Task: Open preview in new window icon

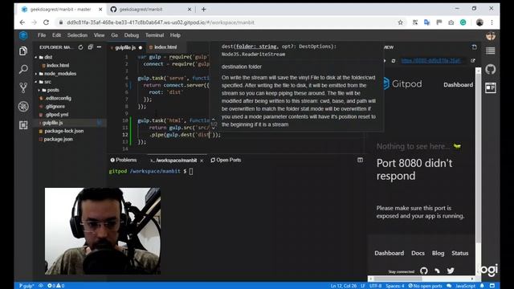Action: [x=473, y=61]
